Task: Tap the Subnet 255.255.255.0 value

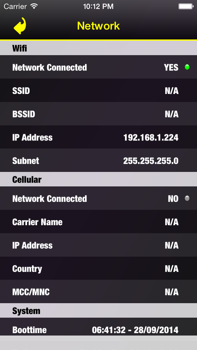Action: 151,161
